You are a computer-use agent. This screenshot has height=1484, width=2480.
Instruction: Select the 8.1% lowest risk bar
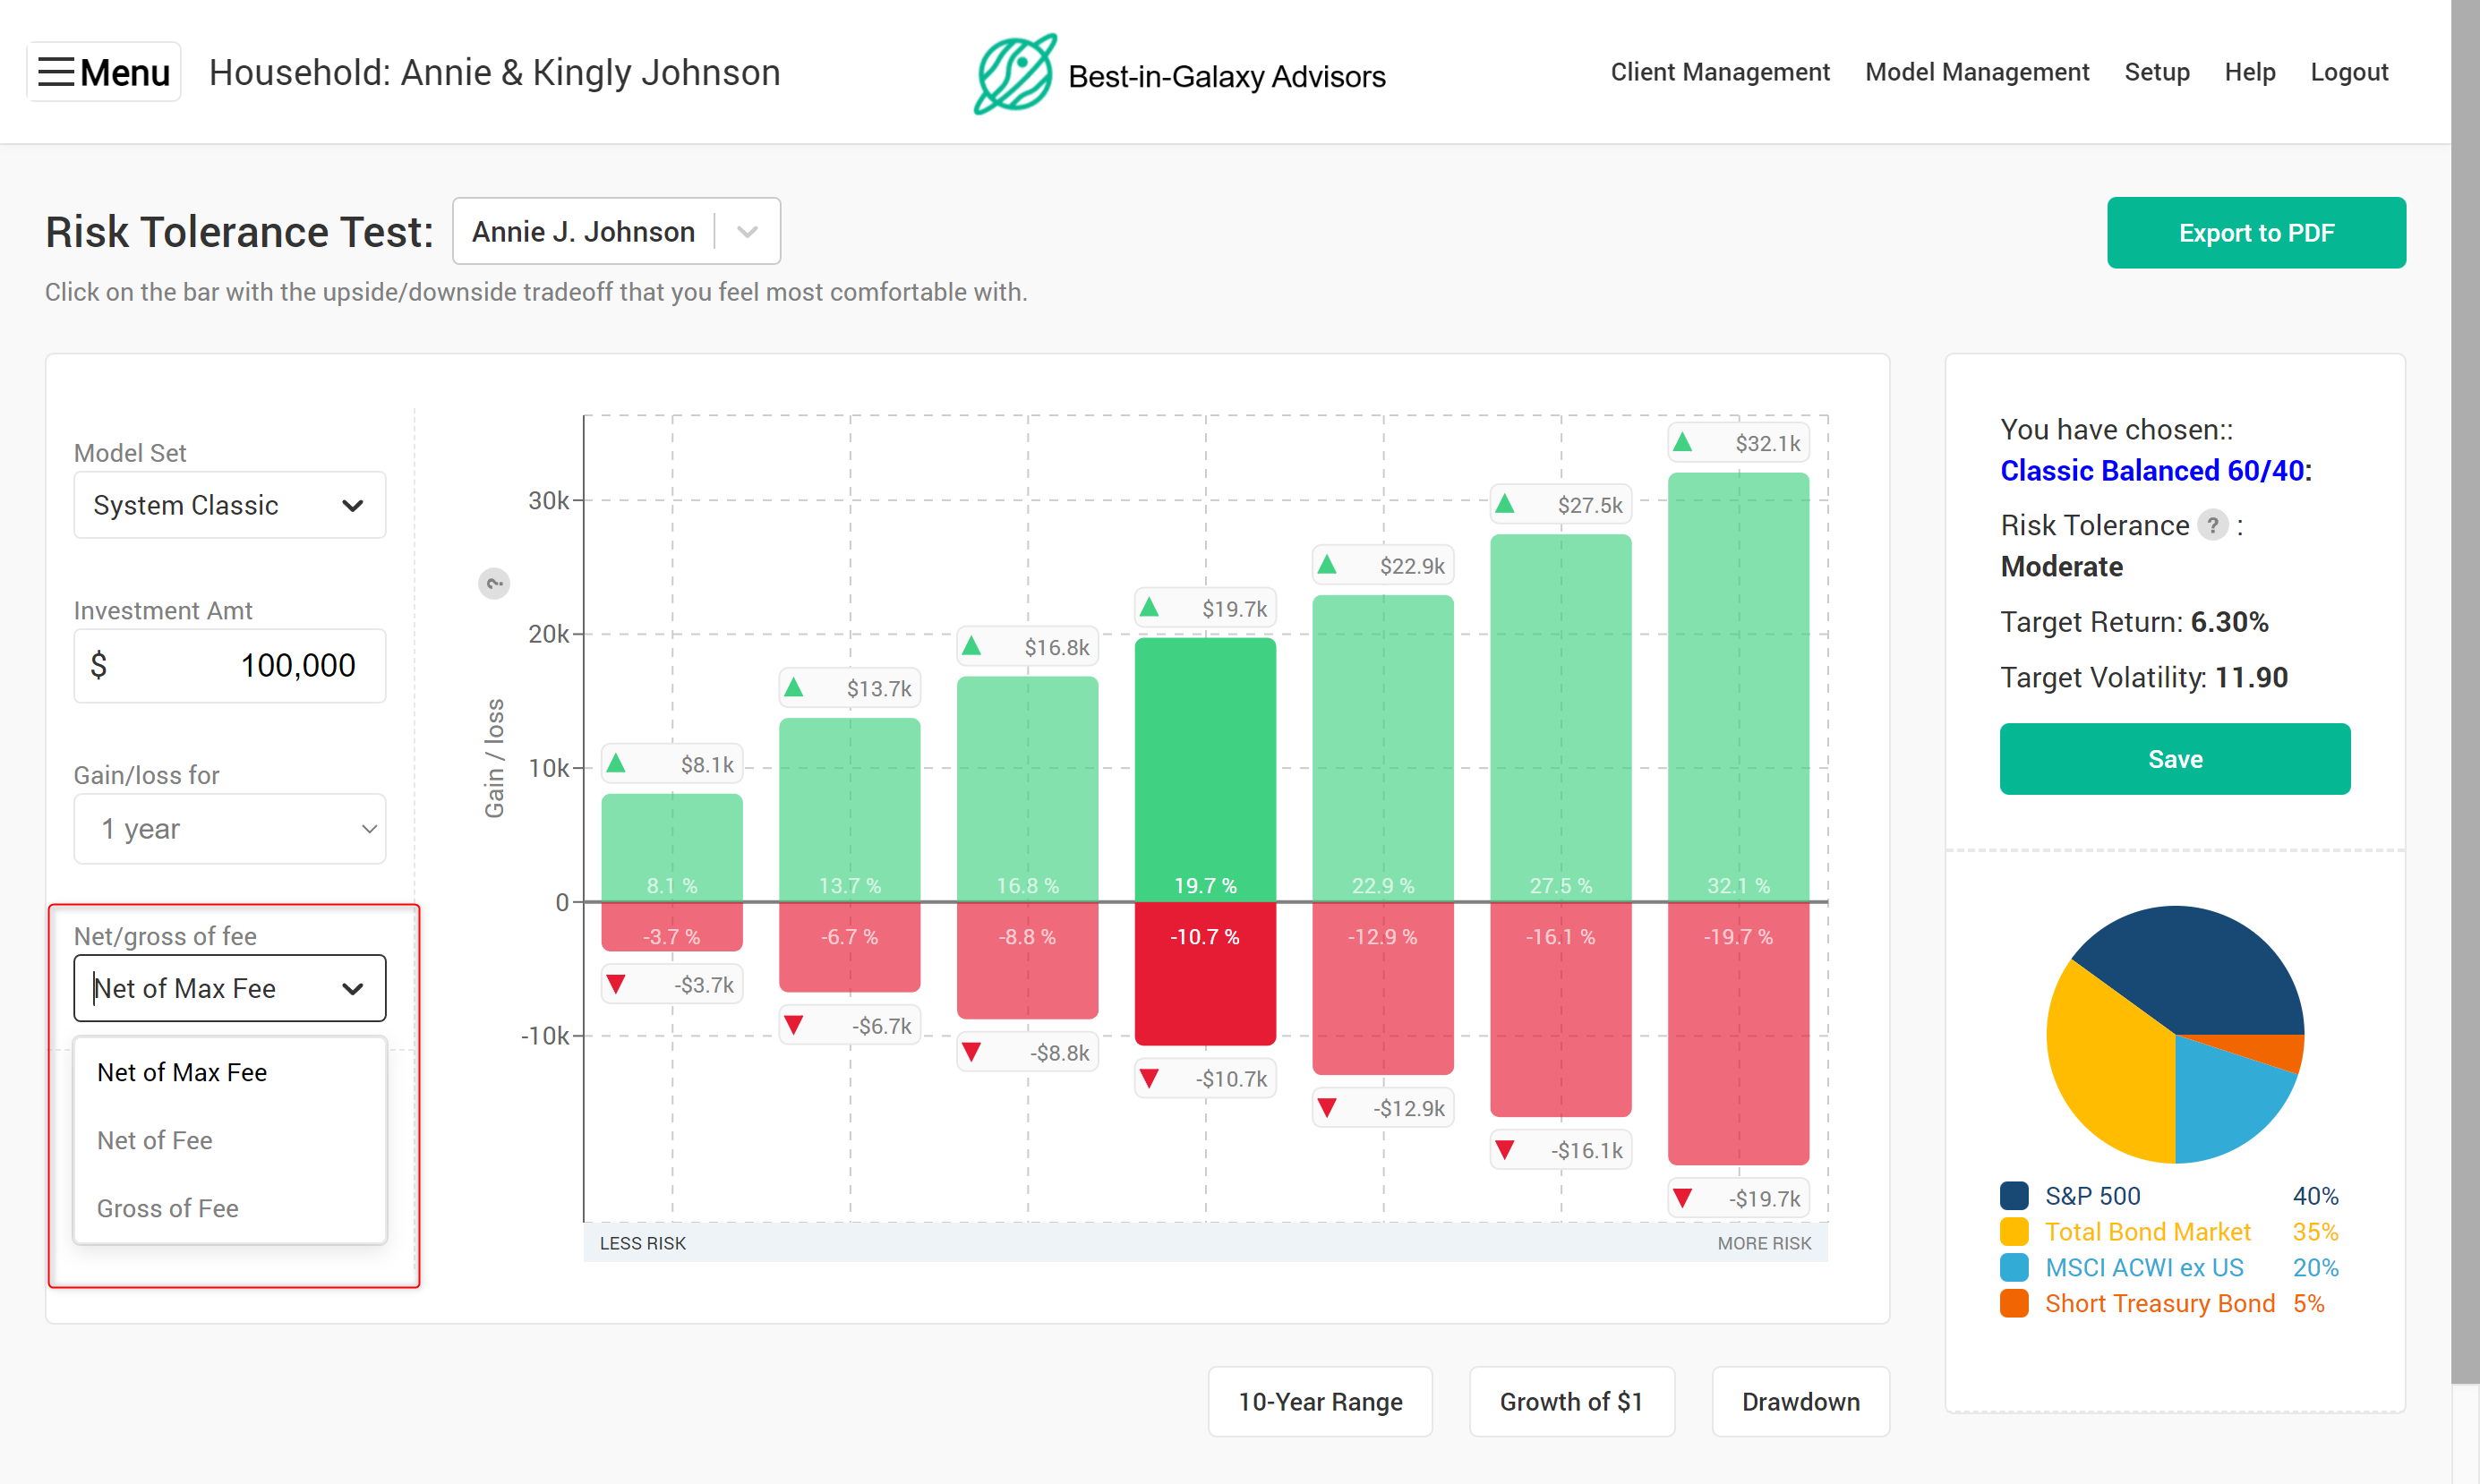pos(672,846)
